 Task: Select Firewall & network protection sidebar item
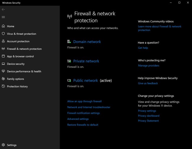pos(24,49)
